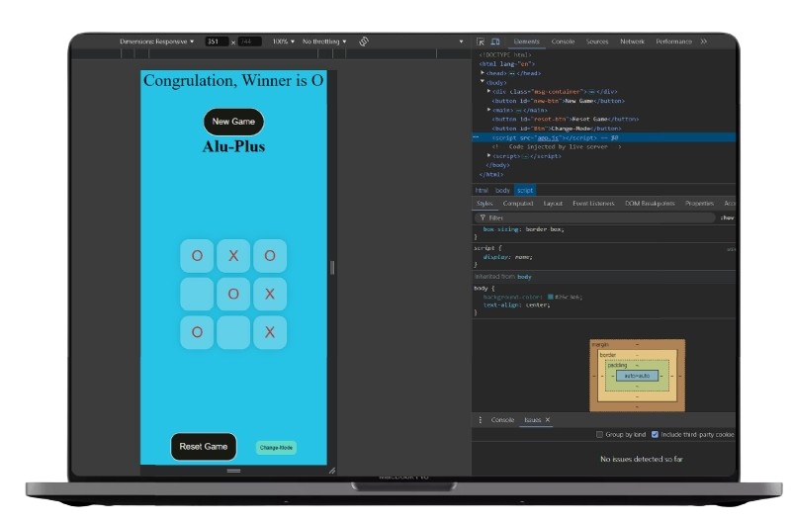Click the filter funnel icon in Styles
The image size is (792, 521).
[x=483, y=217]
